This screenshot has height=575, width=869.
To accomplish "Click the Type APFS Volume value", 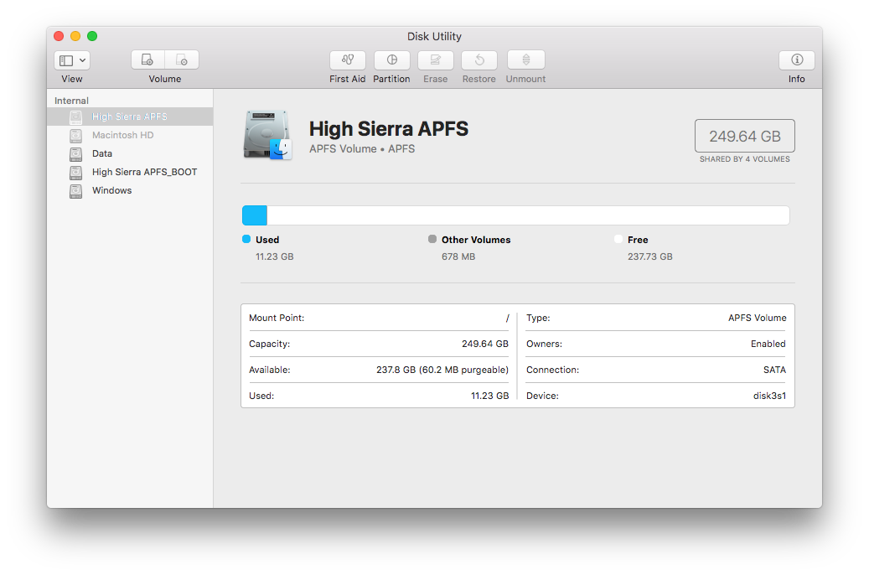I will (x=757, y=318).
